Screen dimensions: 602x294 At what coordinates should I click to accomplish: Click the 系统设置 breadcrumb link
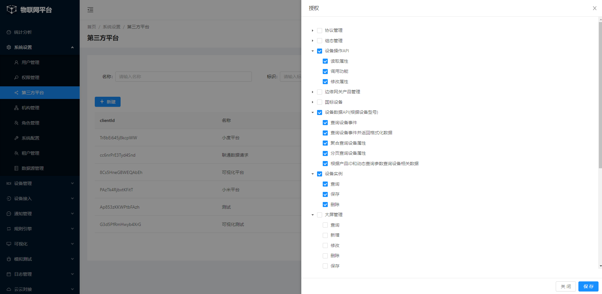click(x=111, y=27)
